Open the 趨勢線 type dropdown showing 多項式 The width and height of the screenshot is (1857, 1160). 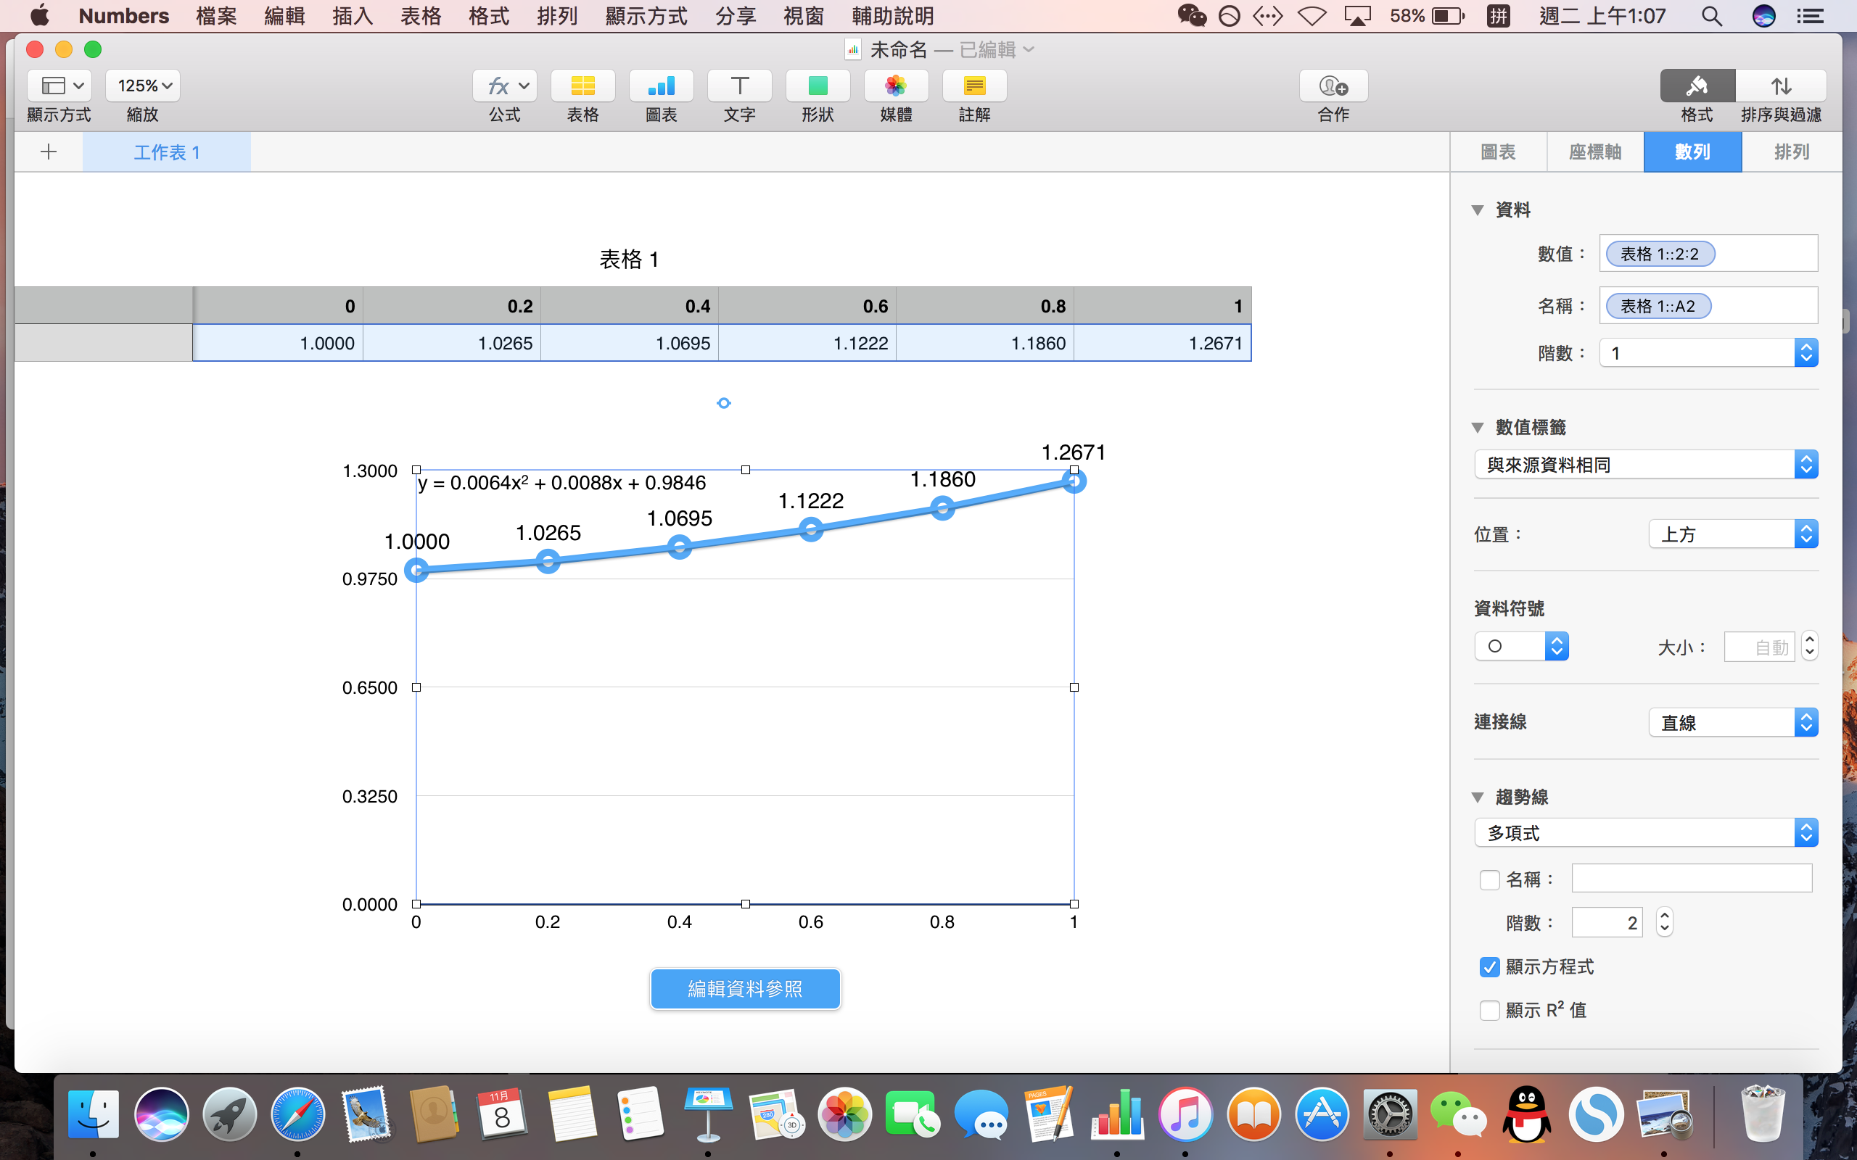point(1645,832)
